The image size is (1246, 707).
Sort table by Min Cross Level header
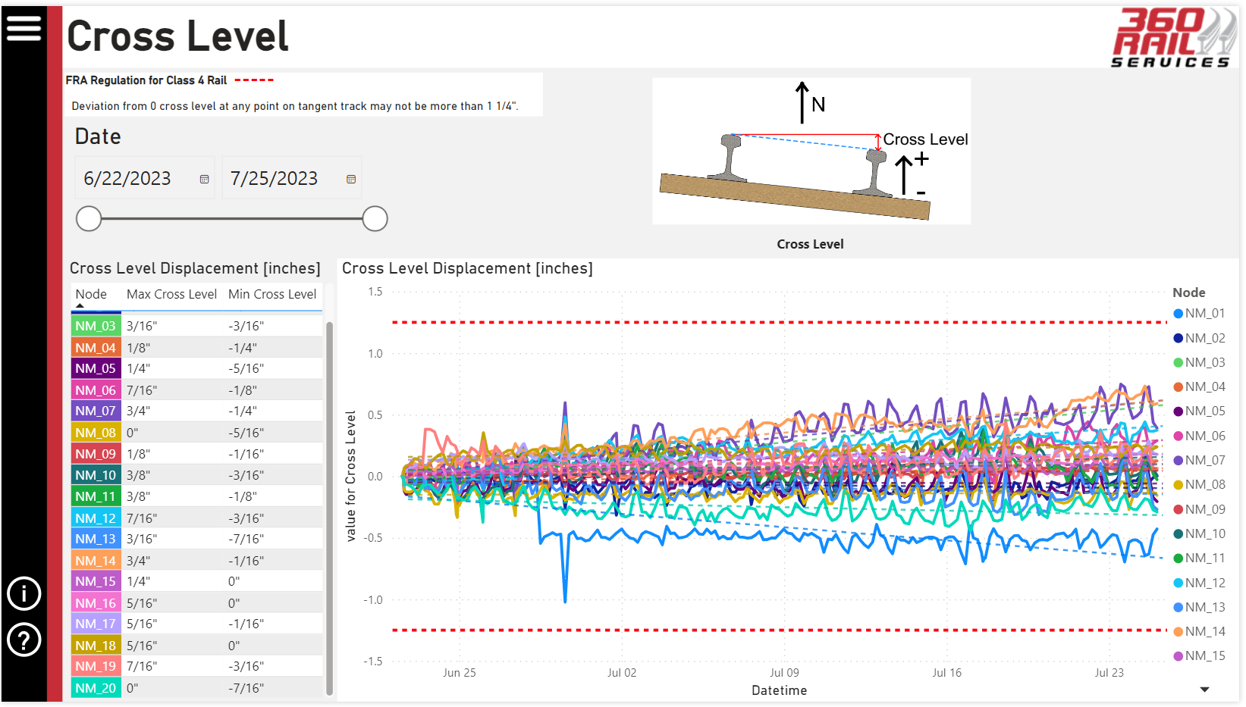click(272, 294)
